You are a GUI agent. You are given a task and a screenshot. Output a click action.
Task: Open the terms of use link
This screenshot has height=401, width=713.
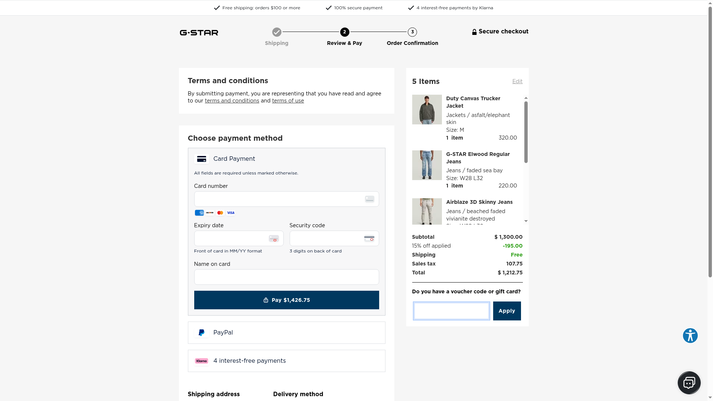(288, 101)
